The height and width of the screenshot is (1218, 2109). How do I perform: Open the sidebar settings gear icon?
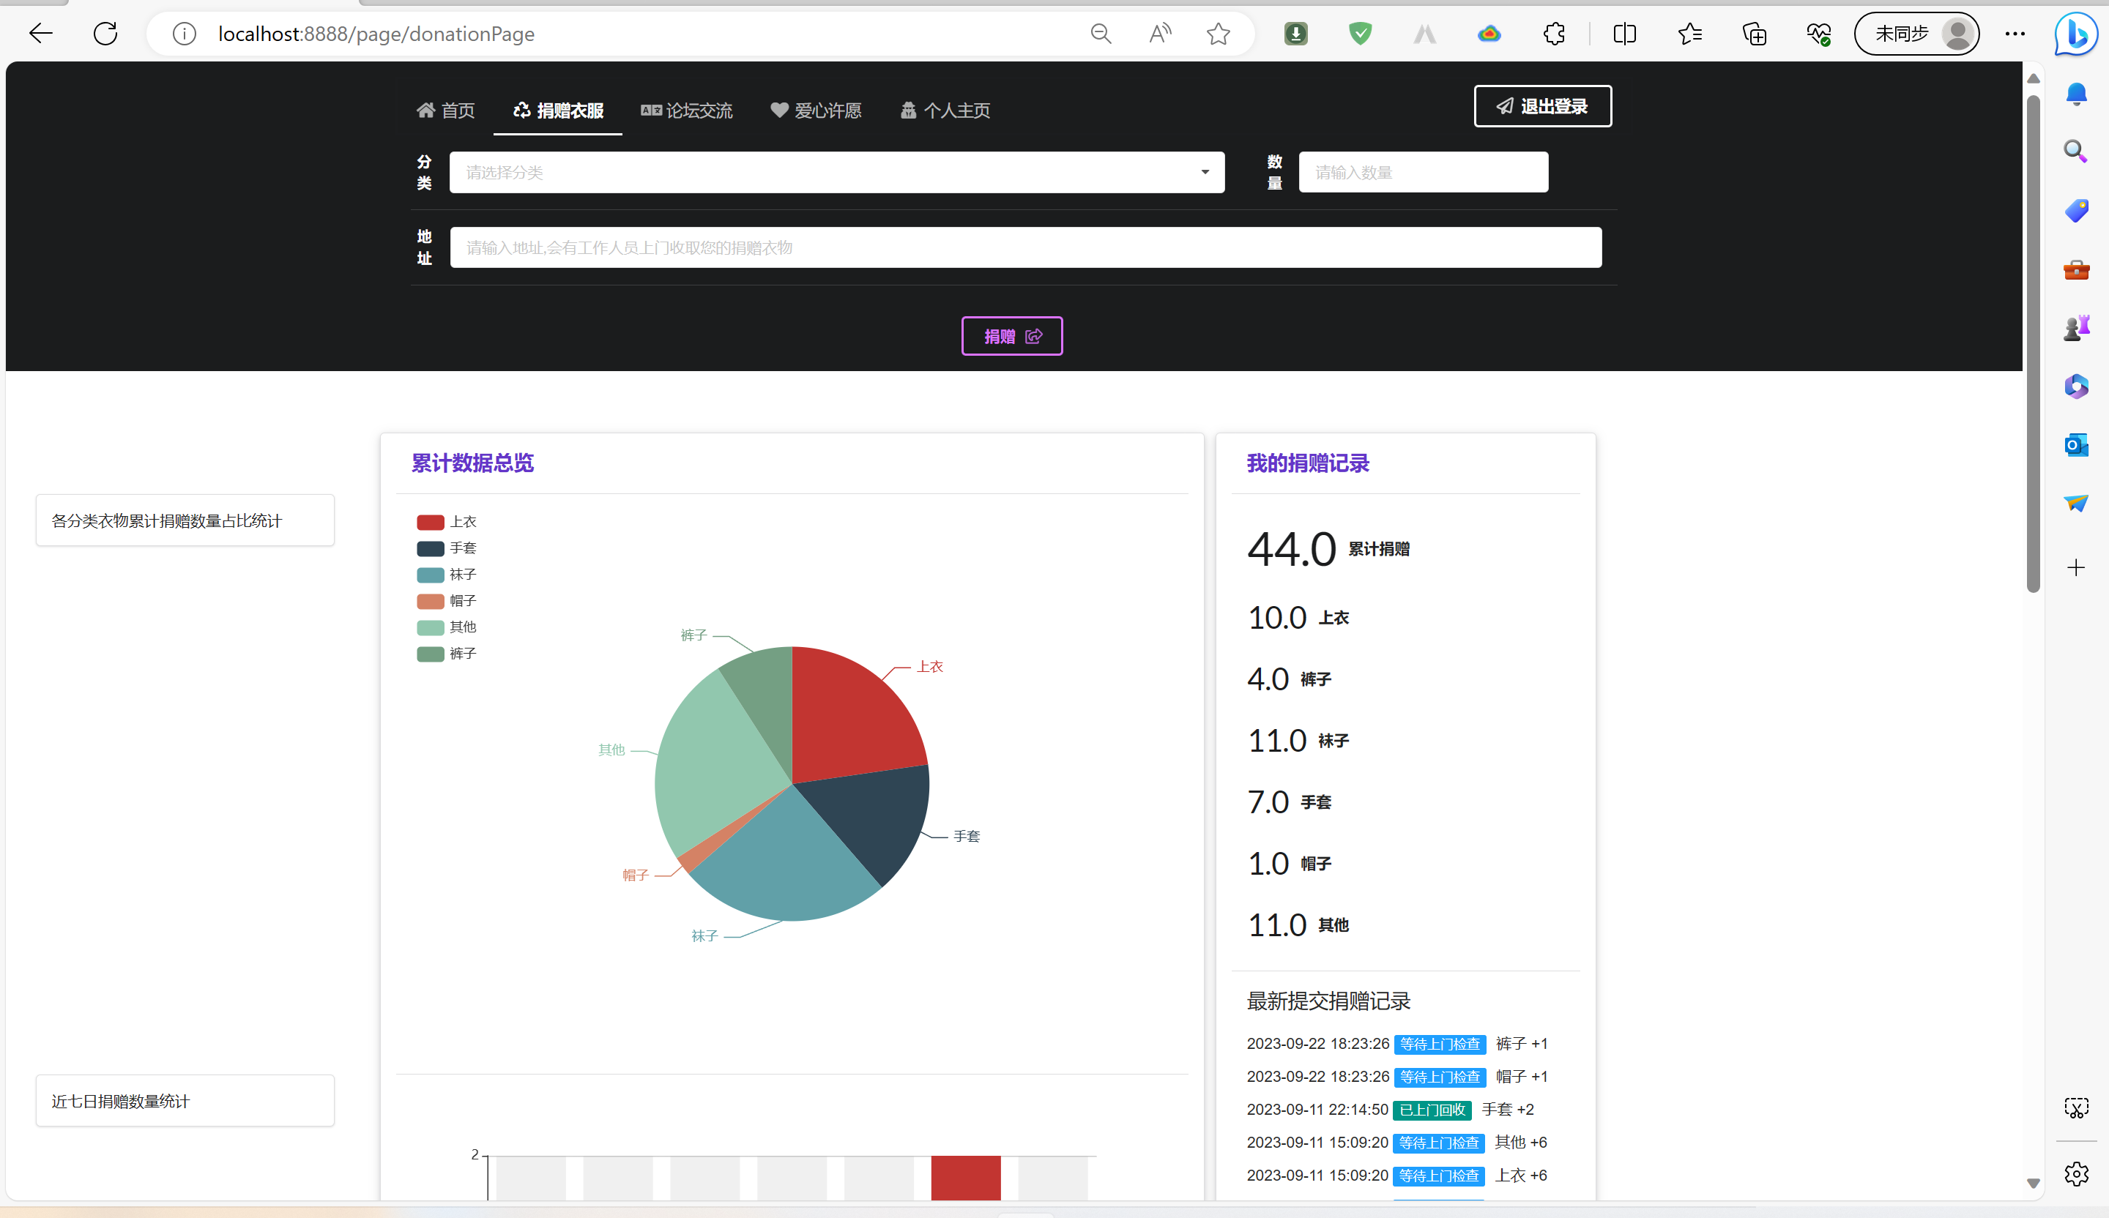click(2076, 1175)
